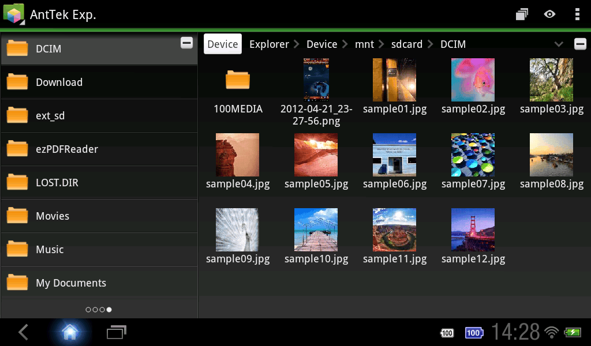Collapse the right panel minus button

(x=580, y=44)
